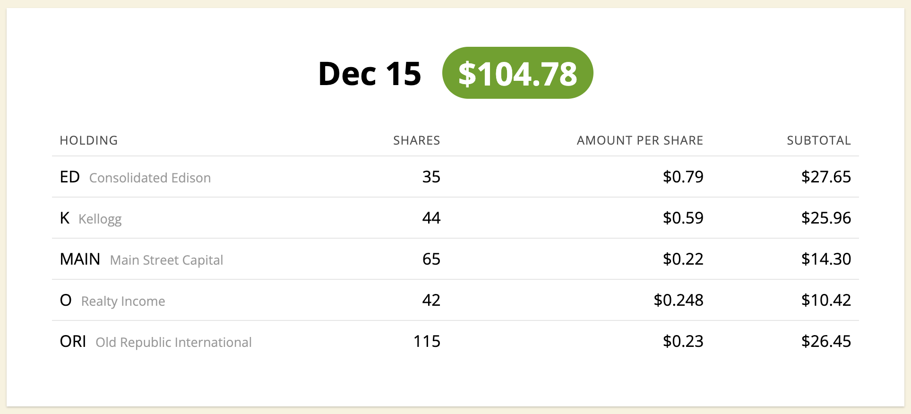911x414 pixels.
Task: Click the $25.96 Kellogg subtotal
Action: (826, 218)
